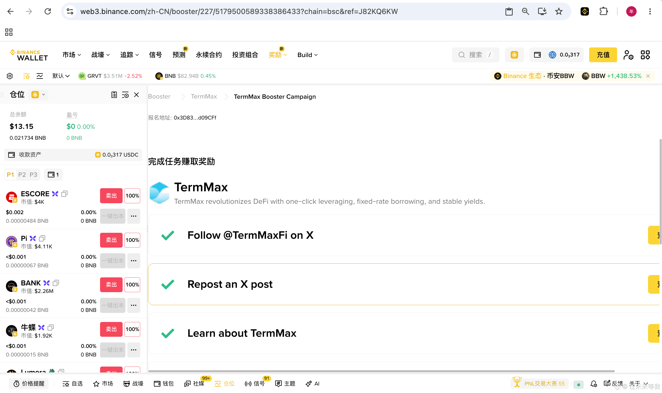
Task: Open the Follow @TermMaxFi on X task
Action: (x=404, y=235)
